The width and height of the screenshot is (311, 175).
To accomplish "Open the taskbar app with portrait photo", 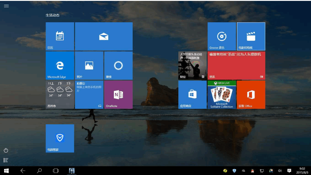I will 71,171.
